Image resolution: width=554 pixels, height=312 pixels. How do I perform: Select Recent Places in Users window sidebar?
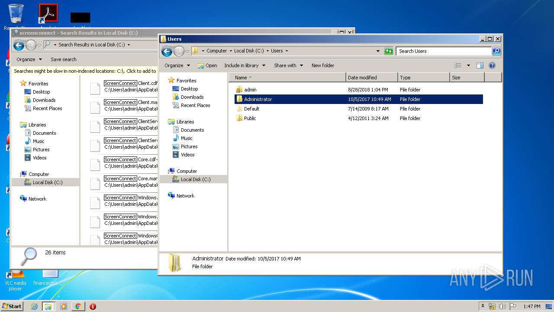195,105
